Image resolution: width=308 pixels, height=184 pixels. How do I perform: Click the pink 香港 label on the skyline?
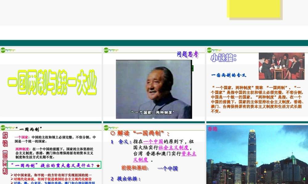[x=213, y=129]
